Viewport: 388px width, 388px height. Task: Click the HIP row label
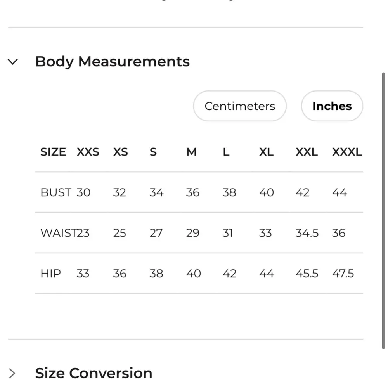click(x=50, y=274)
